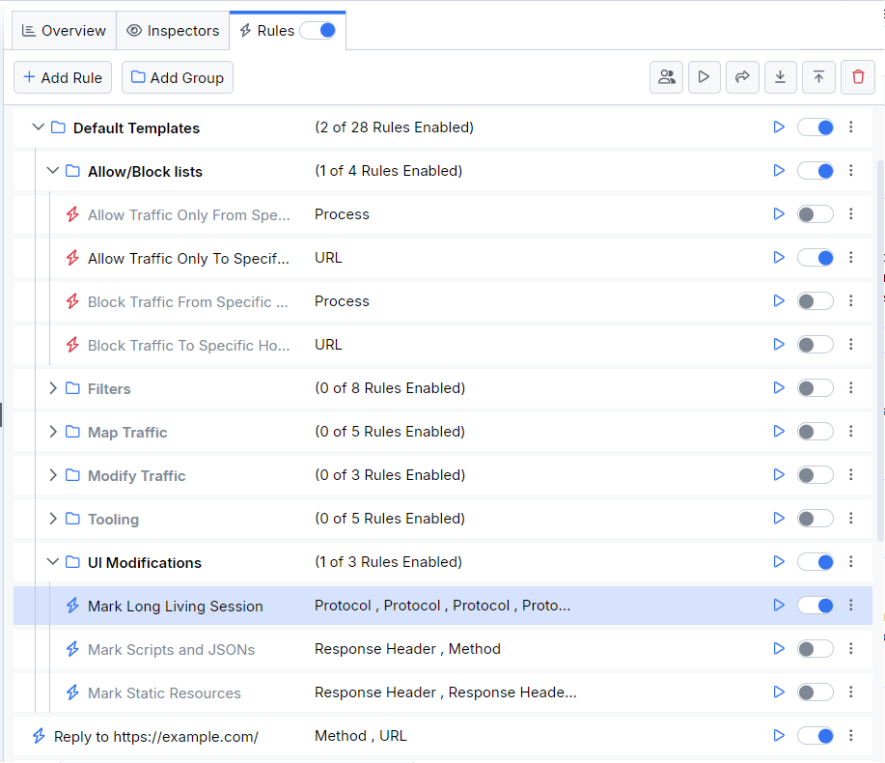Open the Inspectors tab
This screenshot has height=763, width=885.
click(x=173, y=31)
